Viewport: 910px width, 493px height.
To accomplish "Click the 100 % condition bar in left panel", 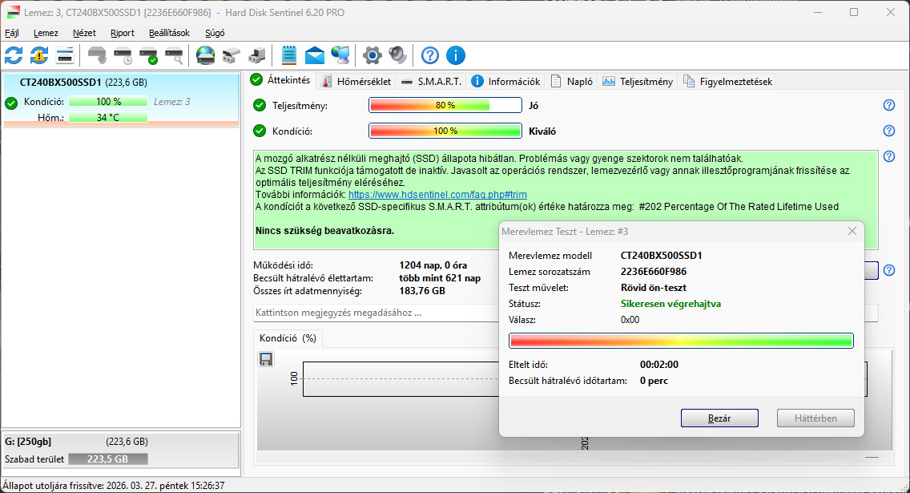I will tap(108, 102).
